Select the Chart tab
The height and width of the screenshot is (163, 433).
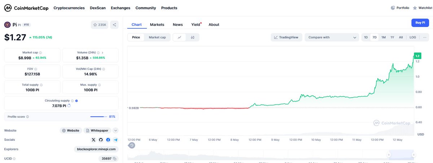coord(137,24)
